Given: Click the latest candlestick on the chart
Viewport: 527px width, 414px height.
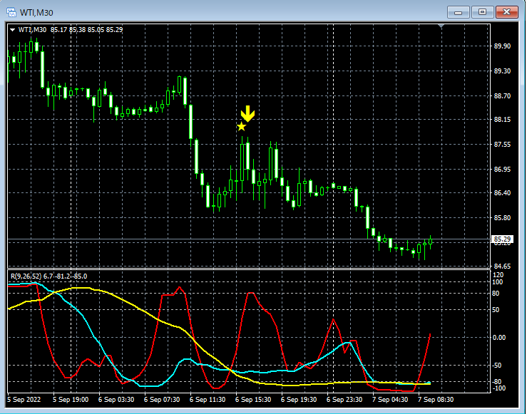Looking at the screenshot, I should [x=430, y=242].
